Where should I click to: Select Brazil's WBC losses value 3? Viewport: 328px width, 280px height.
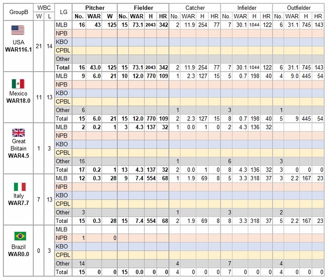(x=49, y=251)
